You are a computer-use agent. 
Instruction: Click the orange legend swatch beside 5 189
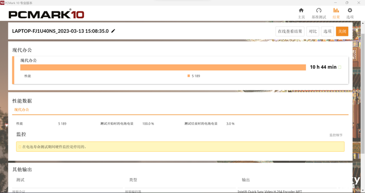[x=189, y=76]
